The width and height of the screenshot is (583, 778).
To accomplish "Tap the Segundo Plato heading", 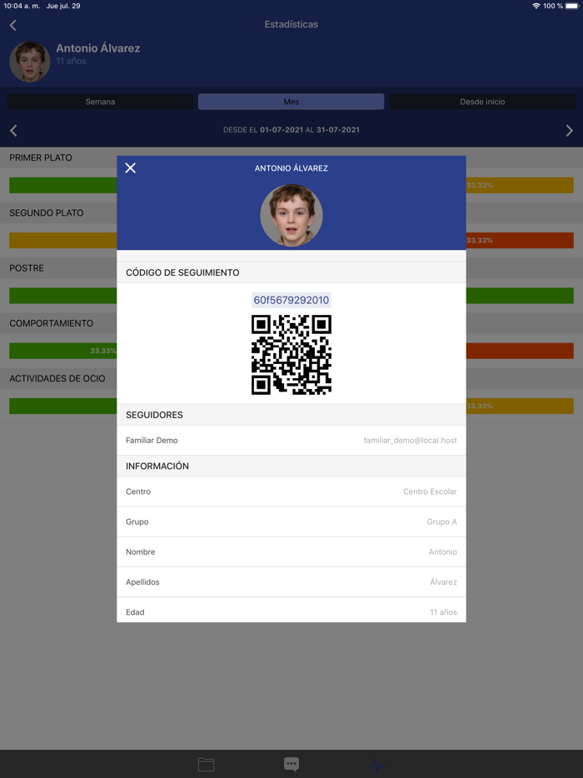I will (x=46, y=213).
